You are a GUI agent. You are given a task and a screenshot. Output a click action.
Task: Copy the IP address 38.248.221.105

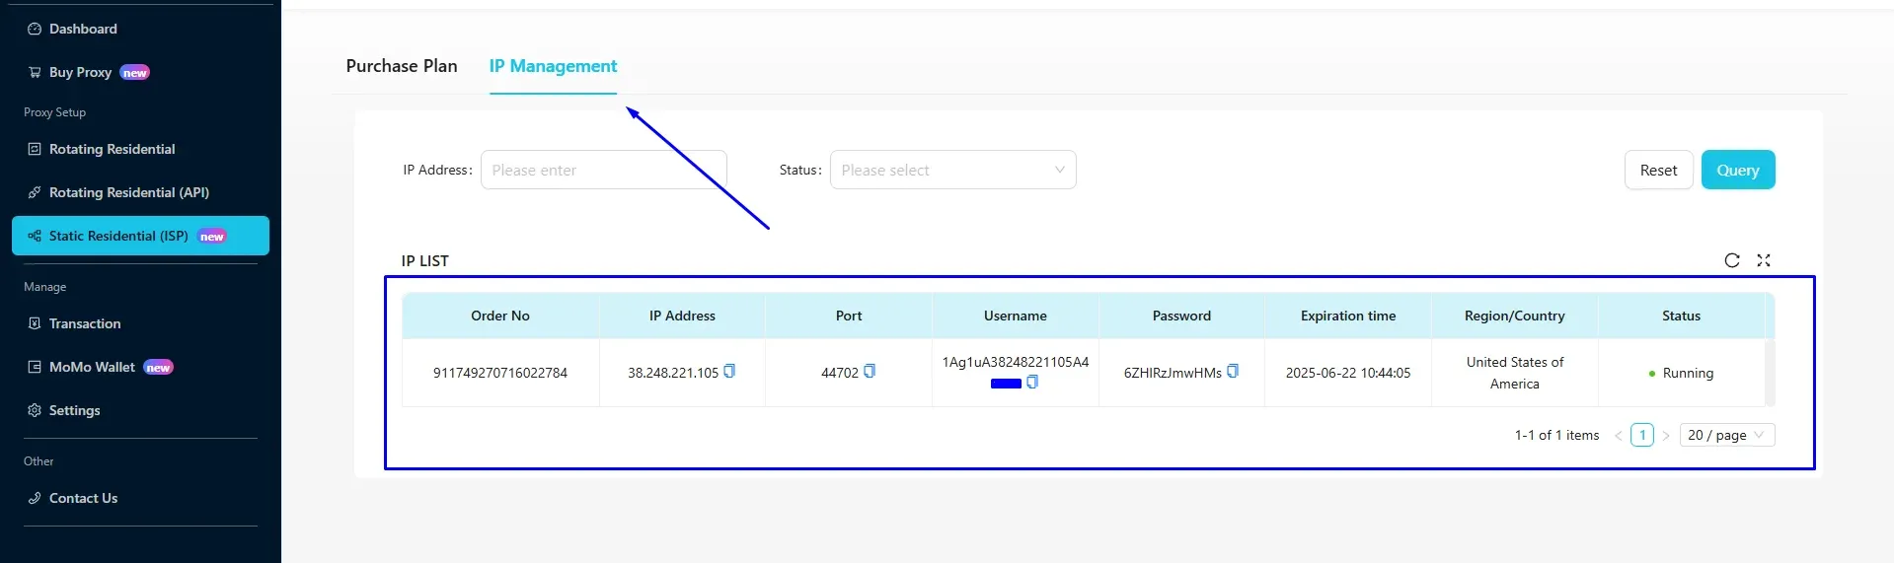click(x=729, y=372)
